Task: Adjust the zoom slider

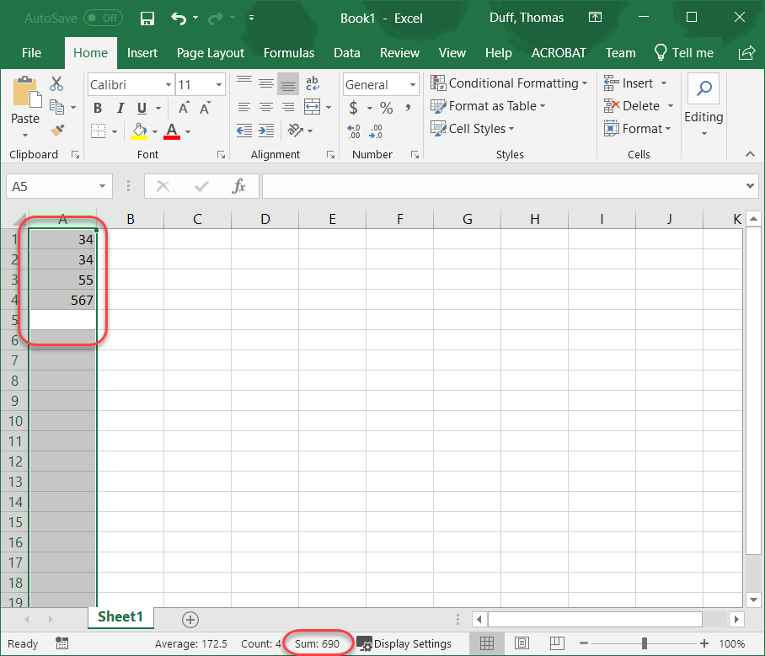Action: [x=643, y=643]
